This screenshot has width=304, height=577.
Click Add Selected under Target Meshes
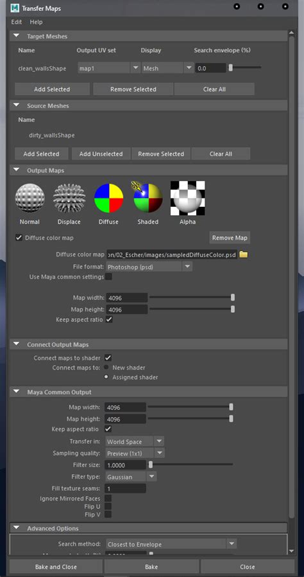[52, 89]
